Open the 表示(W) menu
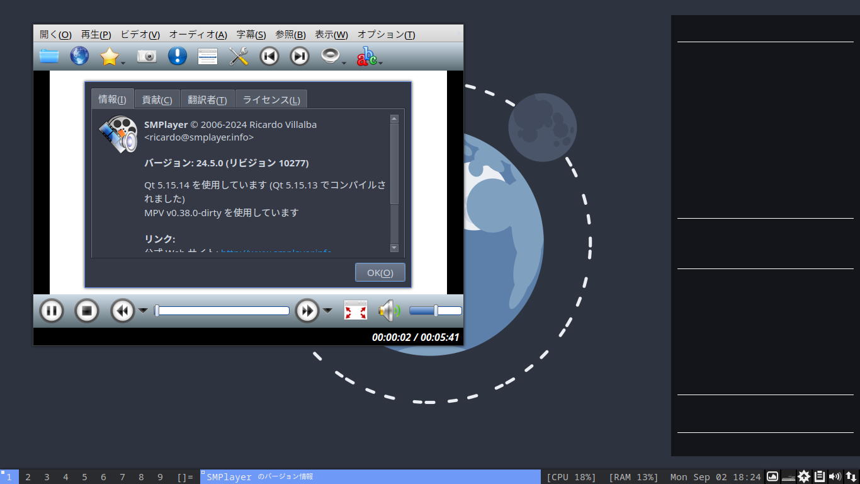This screenshot has width=860, height=484. pyautogui.click(x=331, y=35)
